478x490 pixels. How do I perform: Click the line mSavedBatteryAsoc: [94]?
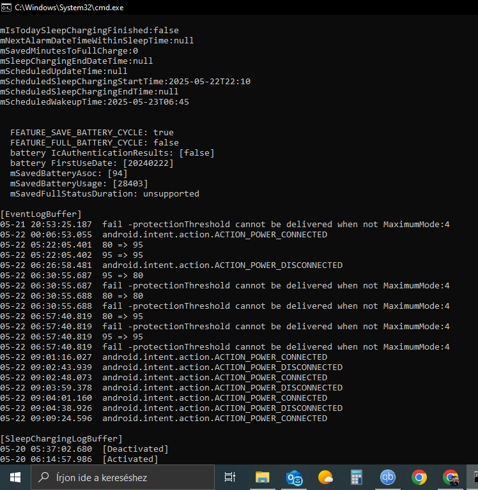[x=69, y=174]
